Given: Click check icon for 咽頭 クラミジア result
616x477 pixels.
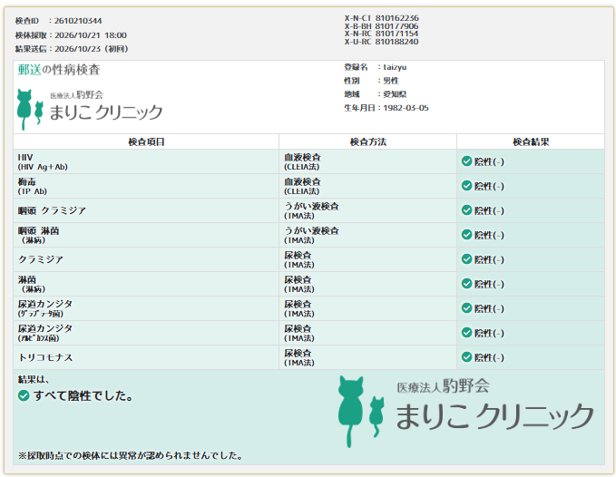Looking at the screenshot, I should [466, 210].
